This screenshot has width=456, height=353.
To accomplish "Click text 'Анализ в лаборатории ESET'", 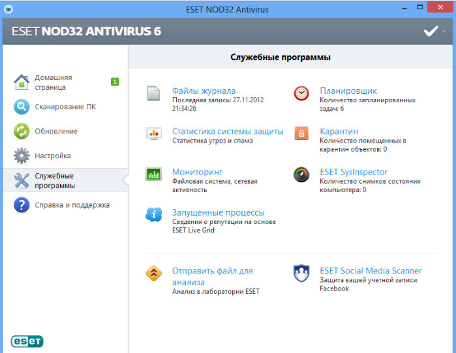I will pos(215,292).
